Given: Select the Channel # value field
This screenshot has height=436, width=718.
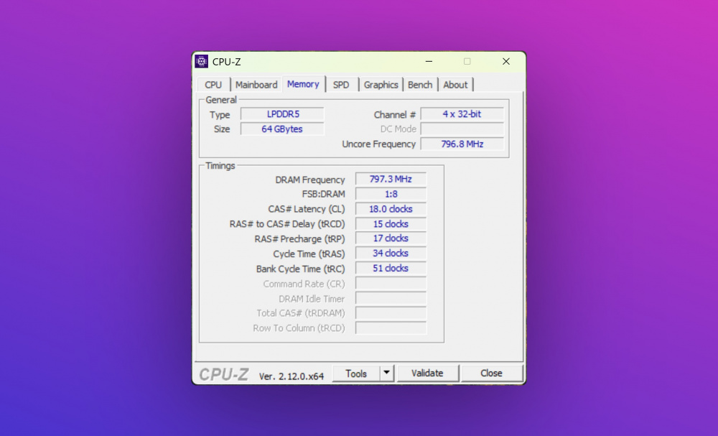Looking at the screenshot, I should pos(462,114).
